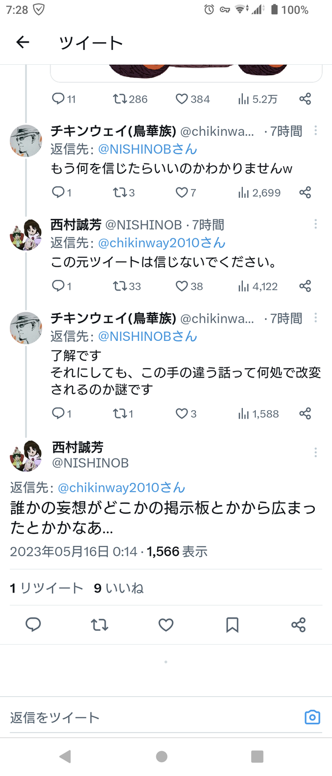Open the more options menu on the first チキンウェイ reply

pyautogui.click(x=315, y=130)
